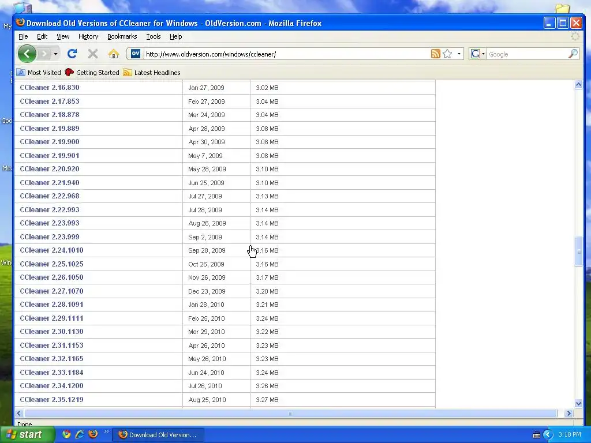Click the horizontal scrollbar thumb
Screen dimensions: 591x443
pos(291,413)
